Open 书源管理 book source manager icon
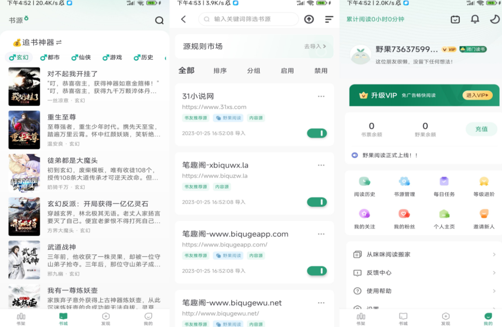Viewport: 502px width, 327px height. pos(404,184)
